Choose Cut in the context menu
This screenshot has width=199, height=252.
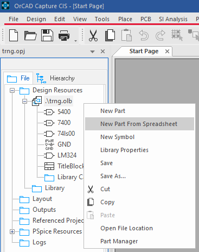click(139, 189)
